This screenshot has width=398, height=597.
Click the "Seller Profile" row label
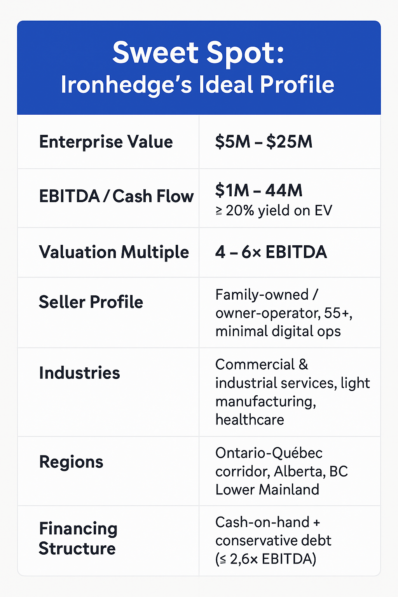[91, 302]
